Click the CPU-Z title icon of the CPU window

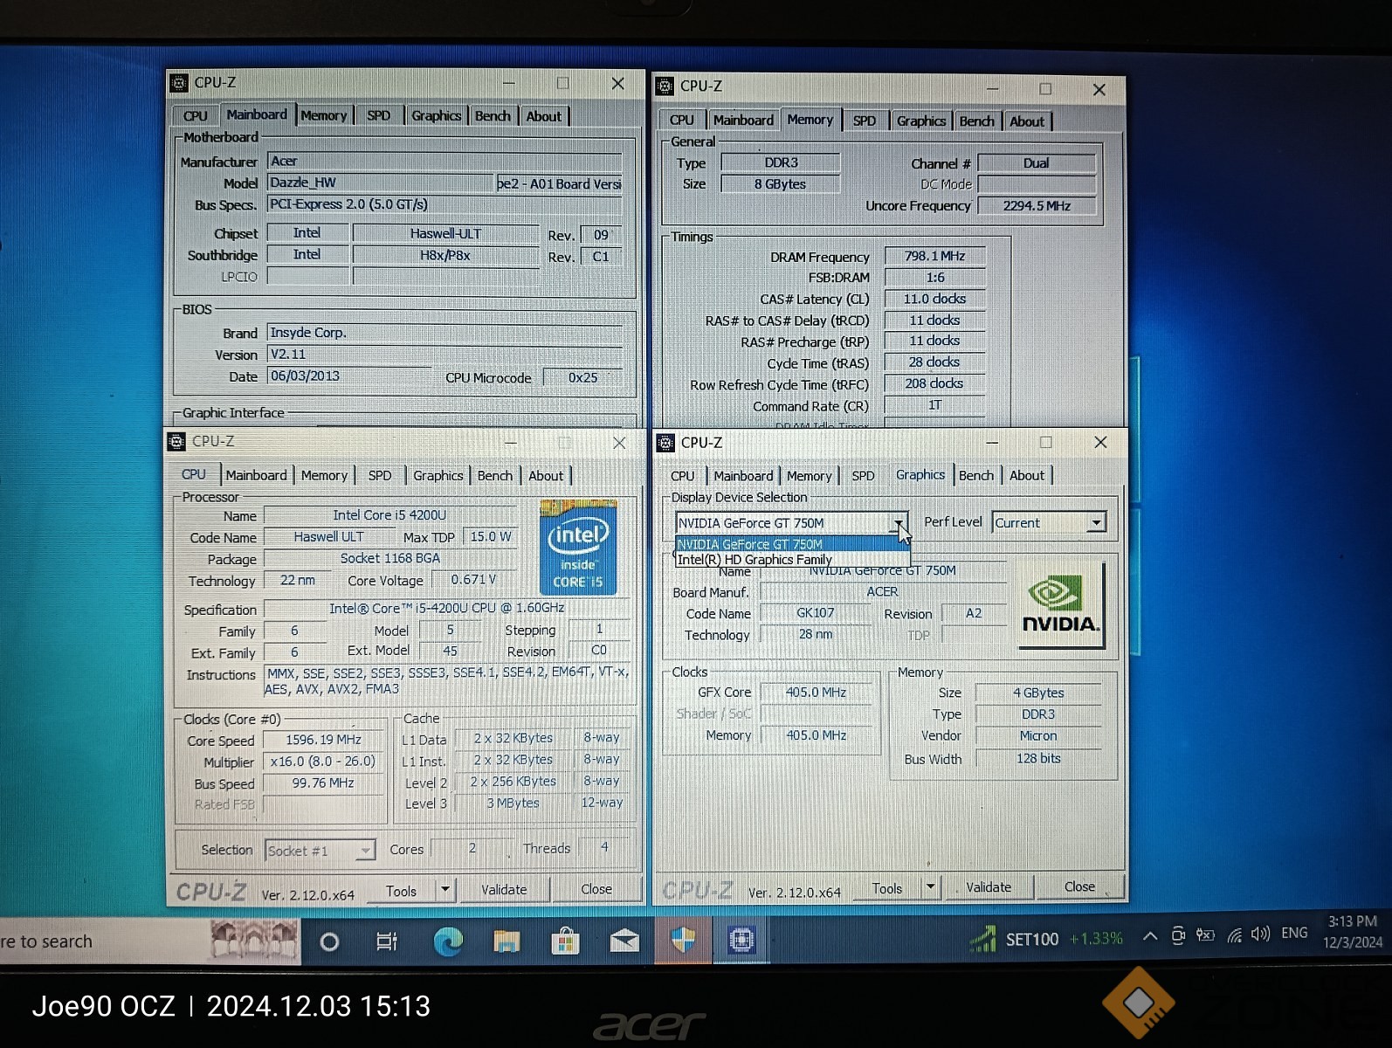coord(176,442)
